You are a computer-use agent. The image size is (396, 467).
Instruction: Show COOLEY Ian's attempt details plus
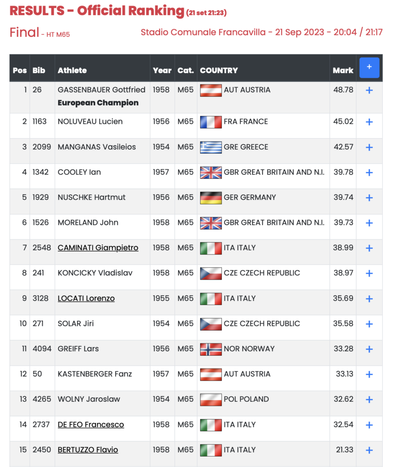tap(369, 172)
